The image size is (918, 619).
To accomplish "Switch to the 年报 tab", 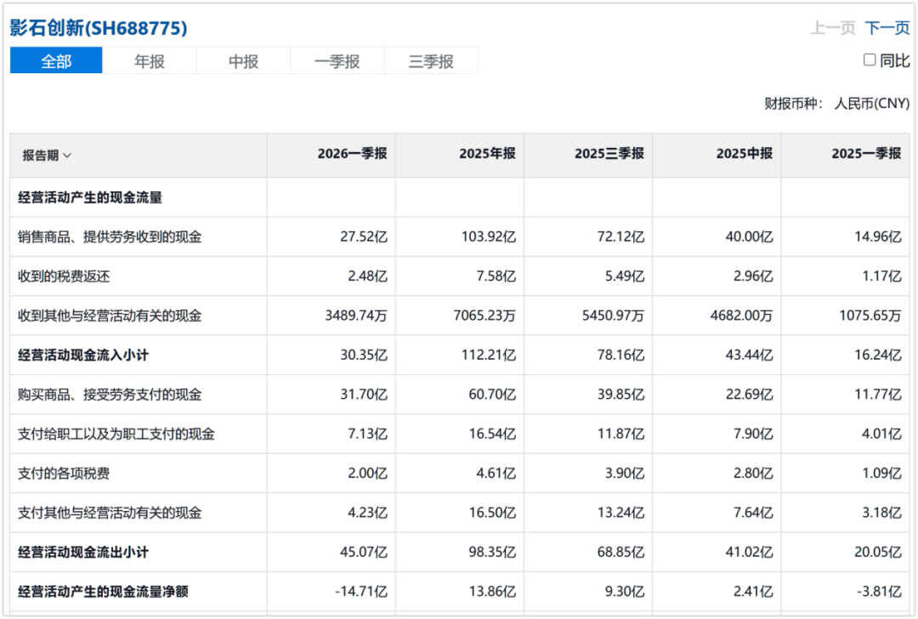I will coord(150,61).
